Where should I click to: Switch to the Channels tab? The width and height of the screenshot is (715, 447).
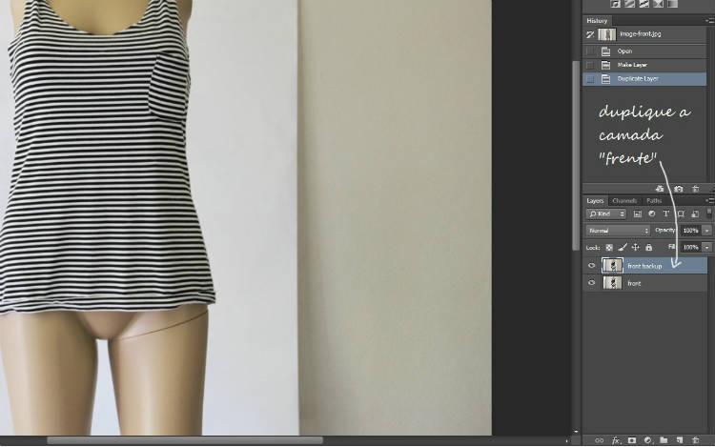pyautogui.click(x=624, y=201)
